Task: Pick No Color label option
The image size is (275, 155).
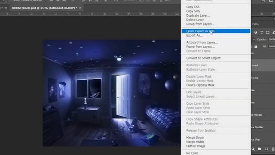Action: pos(192,153)
